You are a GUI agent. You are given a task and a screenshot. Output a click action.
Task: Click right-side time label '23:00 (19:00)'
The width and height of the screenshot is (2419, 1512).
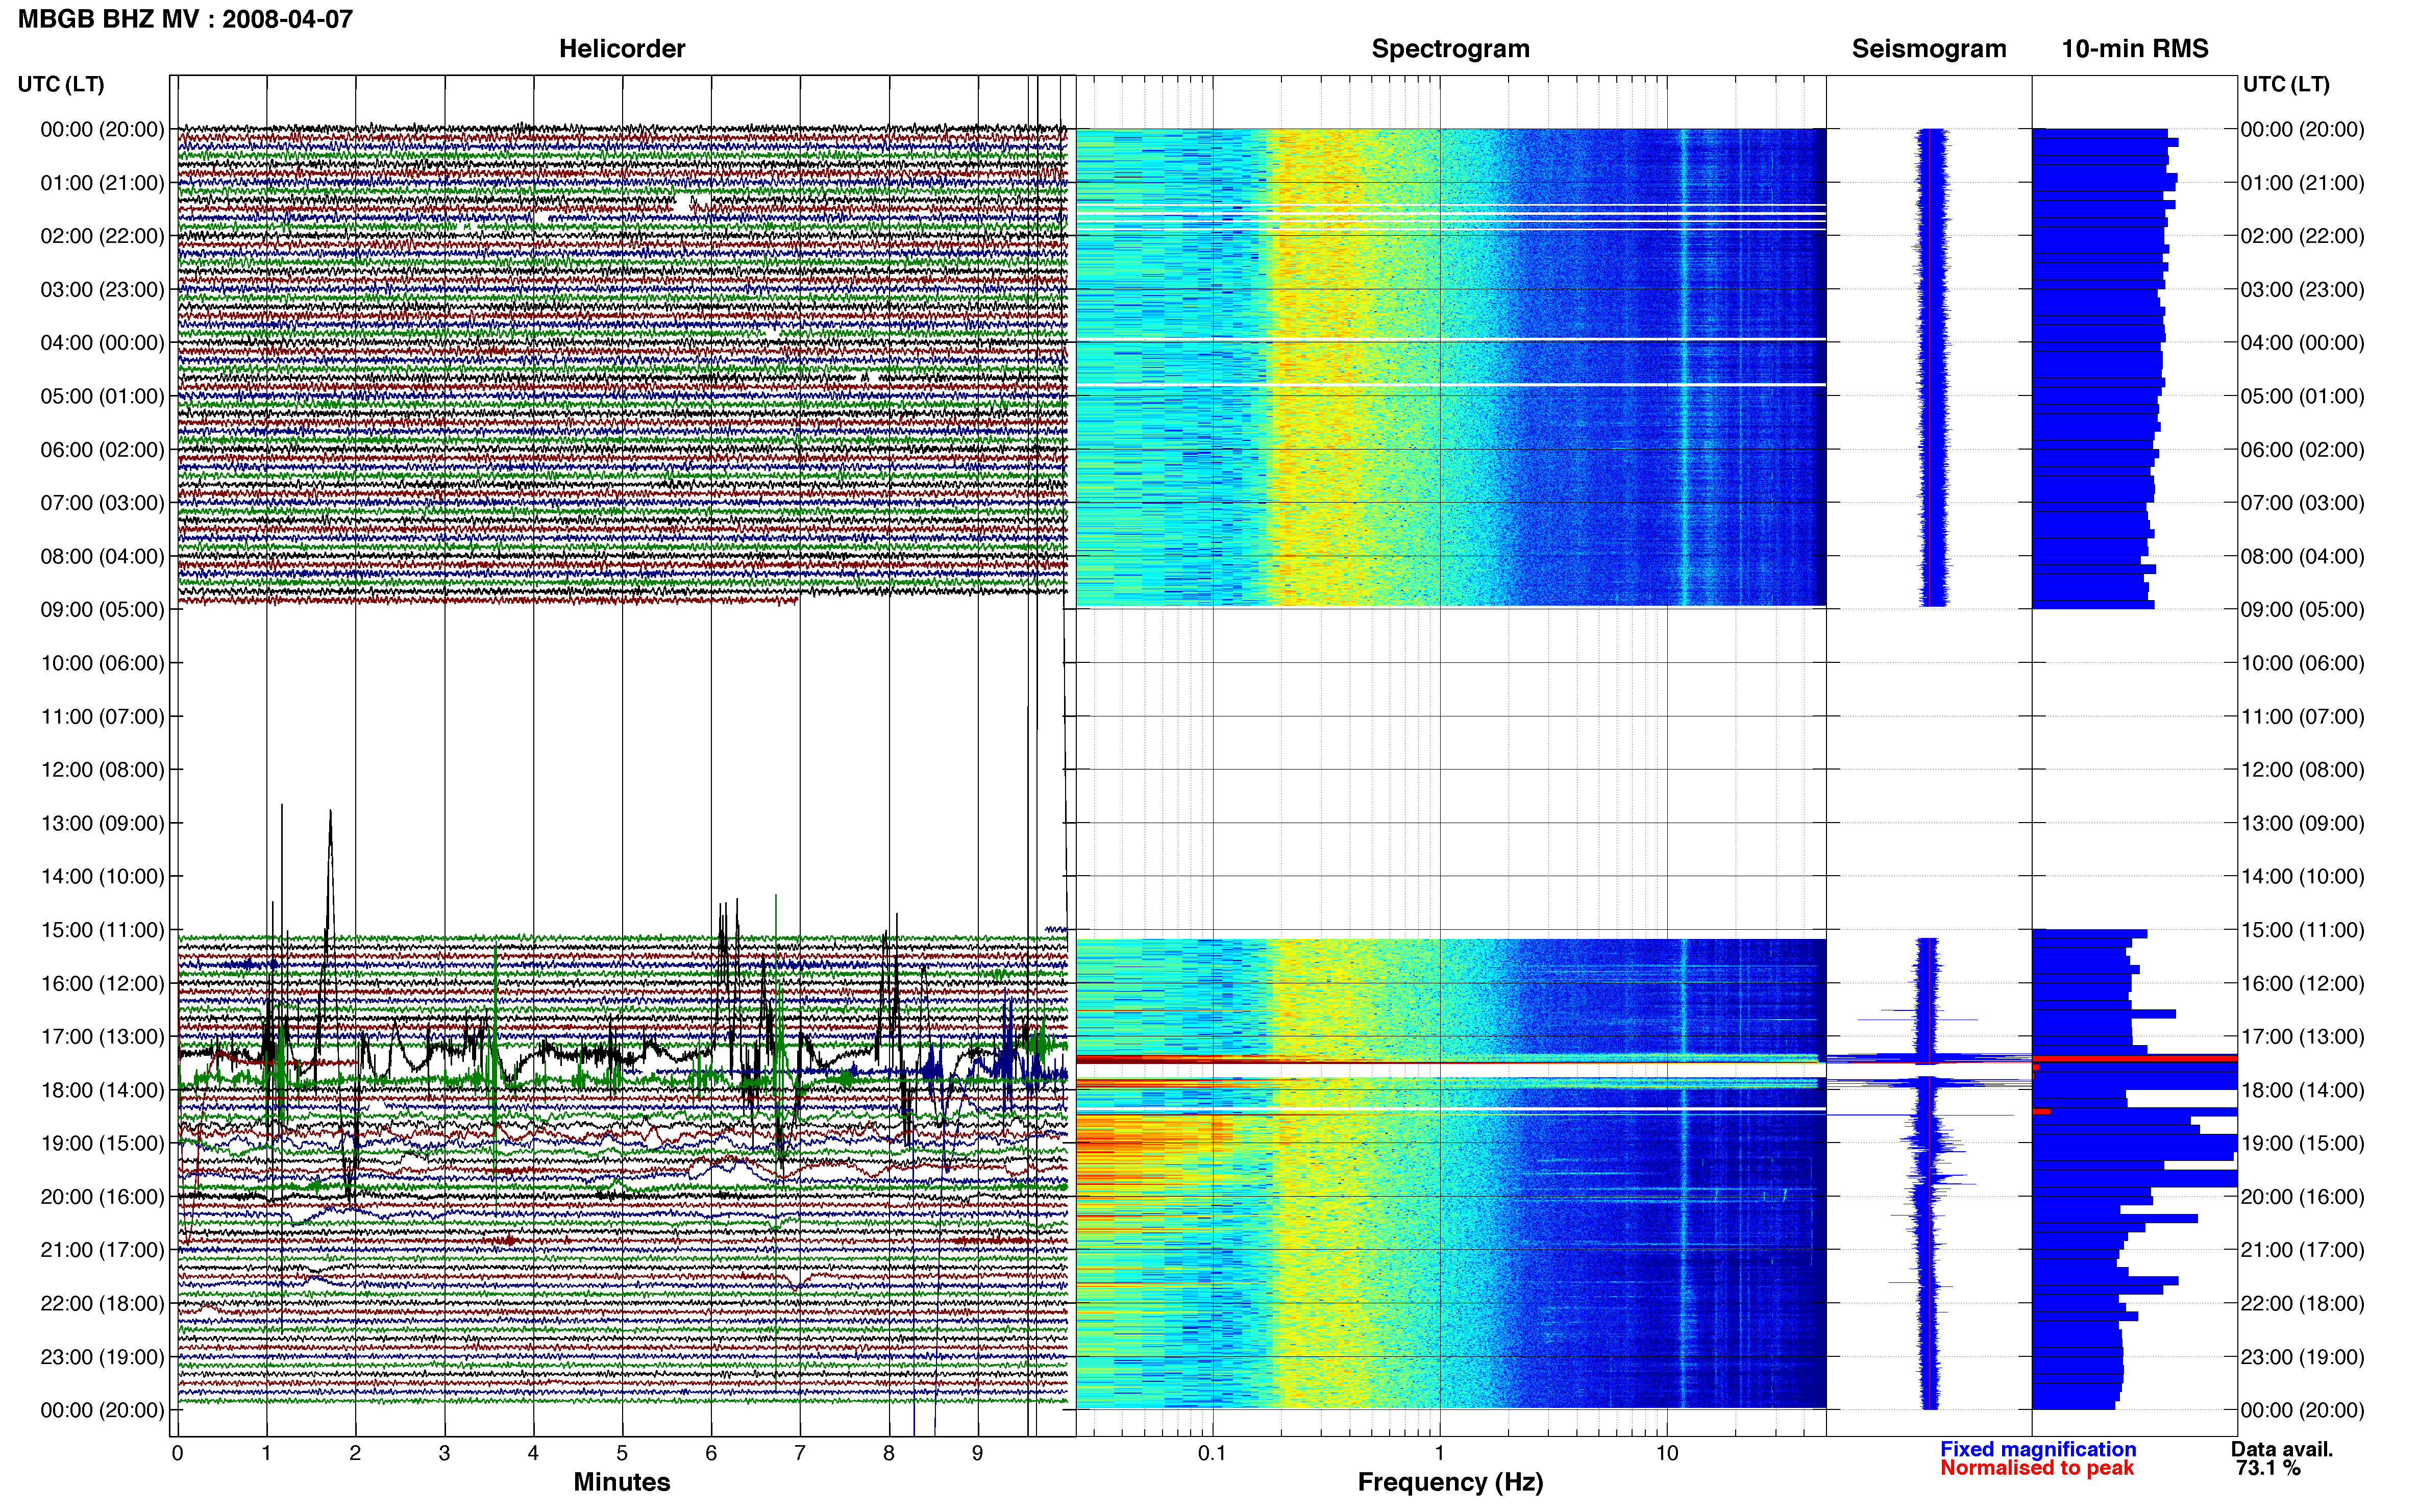[x=2302, y=1357]
